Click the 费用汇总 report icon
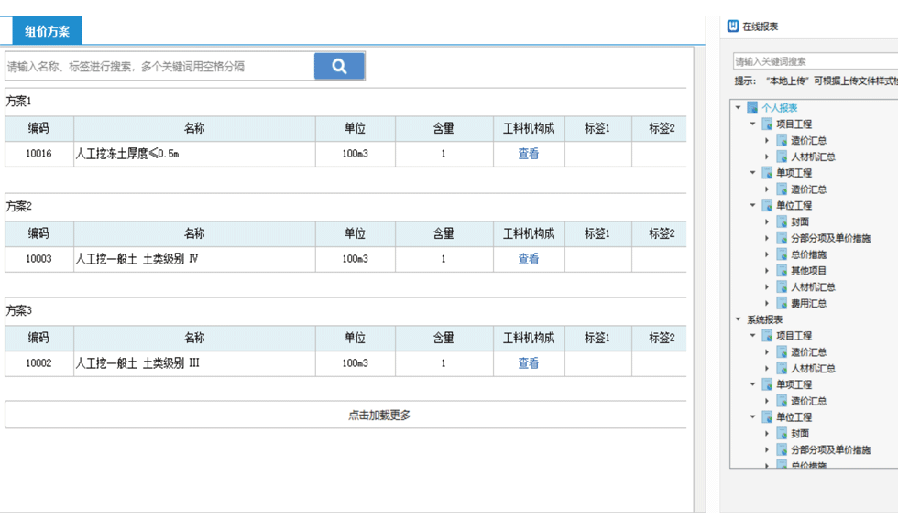 [782, 304]
